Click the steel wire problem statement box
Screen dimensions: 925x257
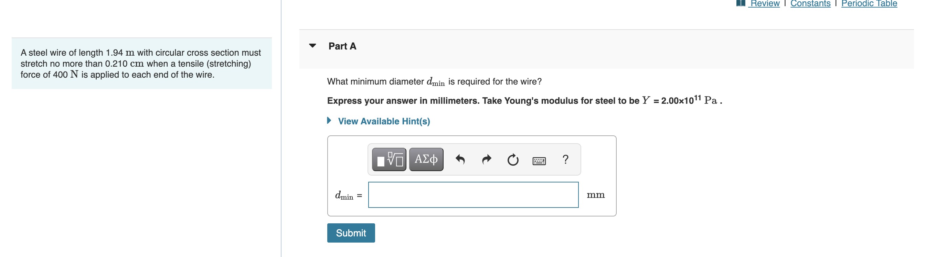[141, 64]
